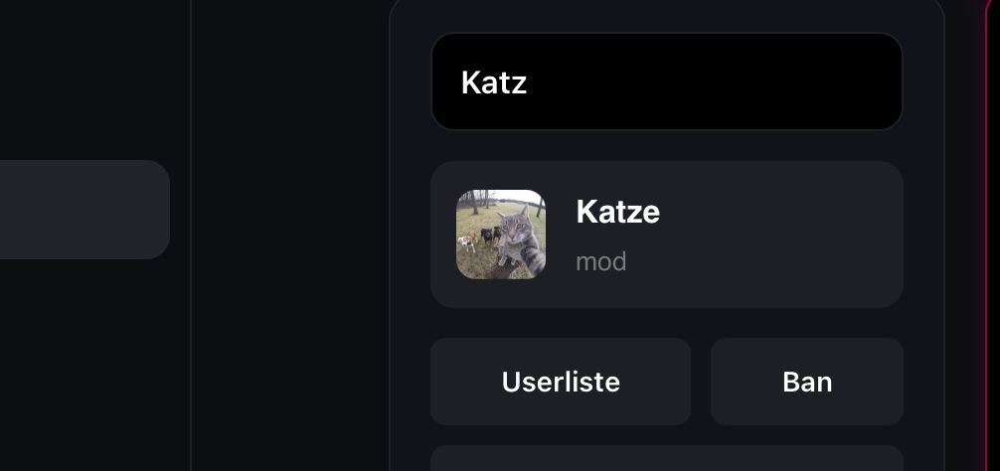Choose the moderator Katze result card
Viewport: 1000px width, 471px height.
click(x=666, y=235)
